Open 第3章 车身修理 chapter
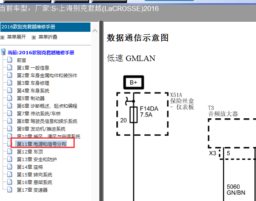Screen dimensions: 256x201 coord(33,83)
